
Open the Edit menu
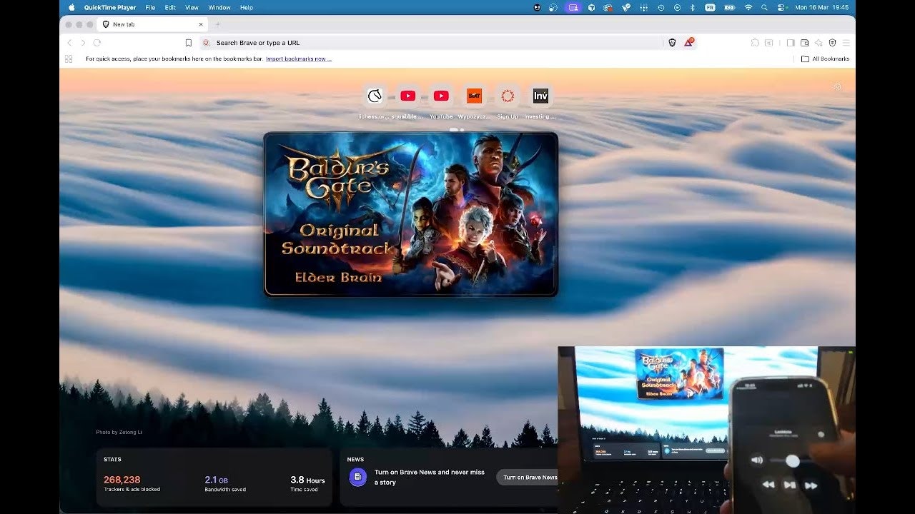170,7
